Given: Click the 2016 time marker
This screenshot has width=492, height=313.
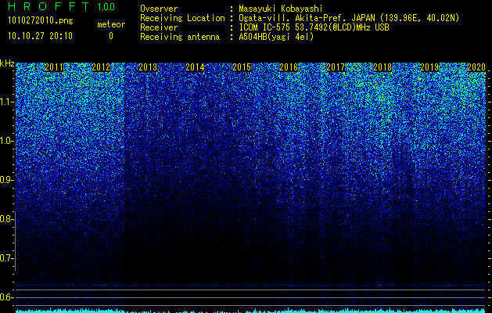Looking at the screenshot, I should coord(289,67).
